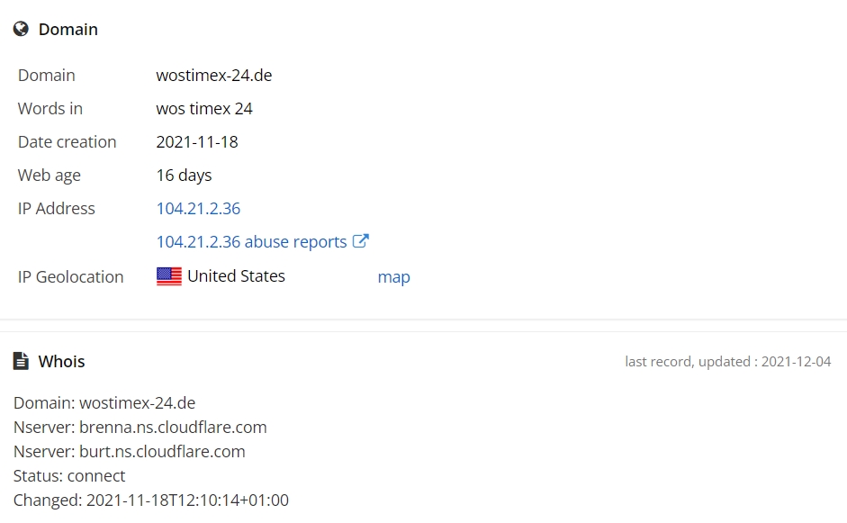This screenshot has width=847, height=523.
Task: Click the globe icon beside Domain heading
Action: (21, 30)
